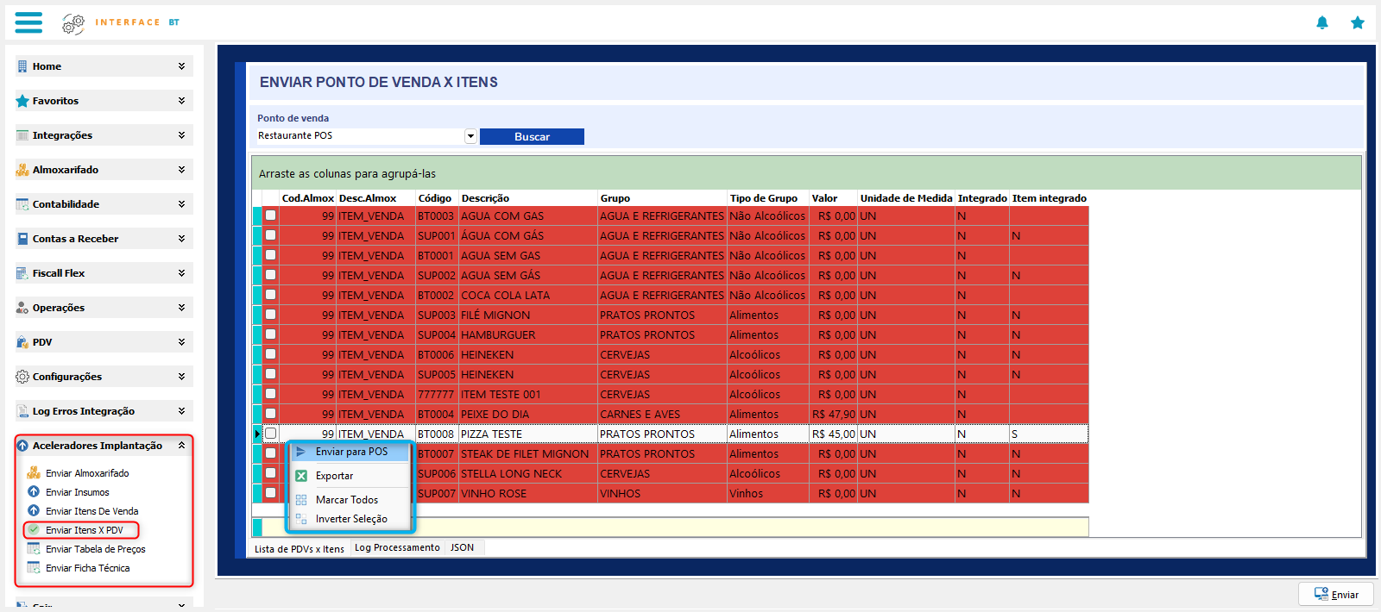This screenshot has height=612, width=1381.
Task: Expand the Home menu chevron
Action: [x=181, y=66]
